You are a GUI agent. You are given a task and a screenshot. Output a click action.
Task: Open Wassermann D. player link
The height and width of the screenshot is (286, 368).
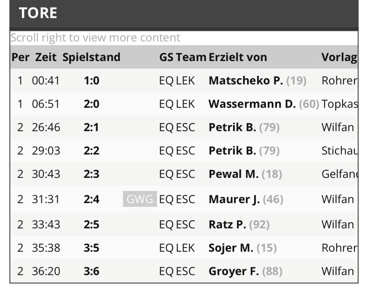tap(252, 104)
